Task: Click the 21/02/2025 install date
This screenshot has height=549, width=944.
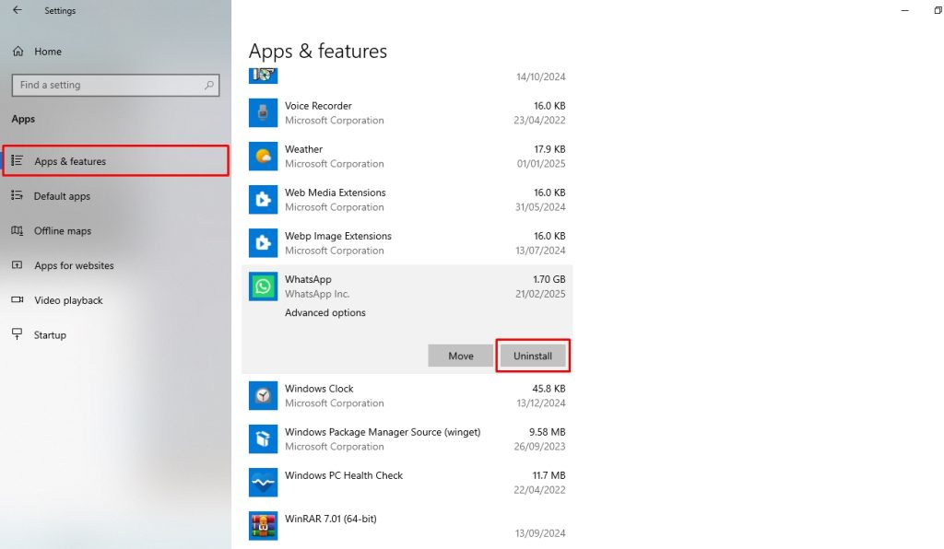Action: tap(540, 294)
